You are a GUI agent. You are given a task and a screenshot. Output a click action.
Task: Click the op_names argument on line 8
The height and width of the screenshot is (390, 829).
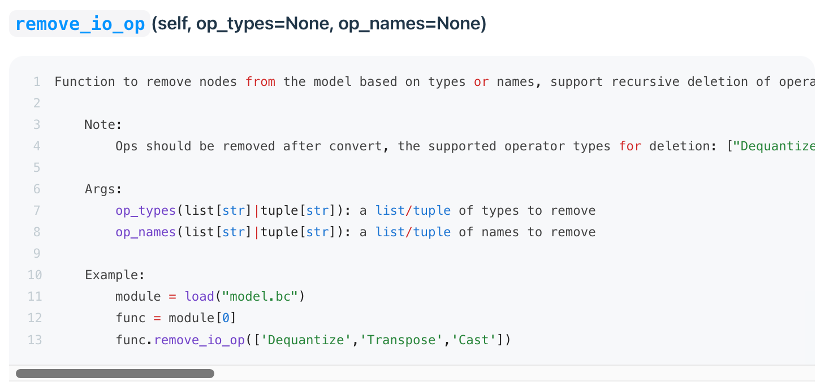point(146,232)
